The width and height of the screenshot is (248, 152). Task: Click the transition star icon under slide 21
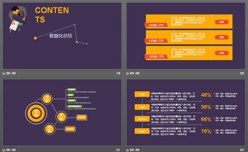click(4, 150)
